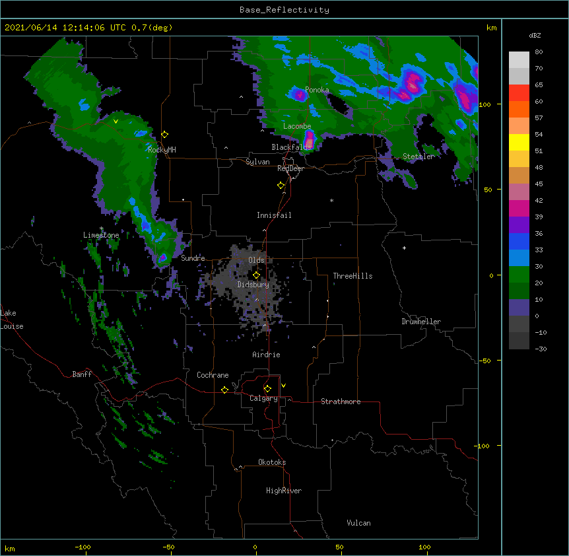This screenshot has width=569, height=556.
Task: Click the Base_Reflectivity title text
Action: (284, 10)
